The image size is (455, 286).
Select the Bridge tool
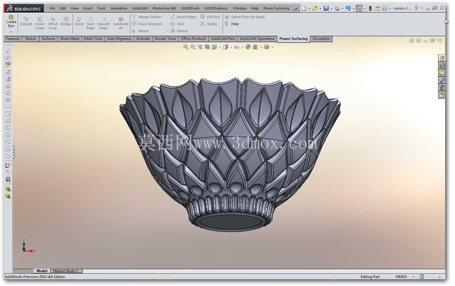pos(66,21)
